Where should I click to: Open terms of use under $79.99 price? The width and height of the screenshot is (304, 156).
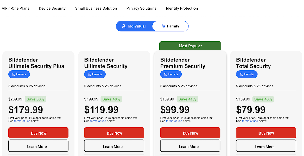pyautogui.click(x=250, y=121)
